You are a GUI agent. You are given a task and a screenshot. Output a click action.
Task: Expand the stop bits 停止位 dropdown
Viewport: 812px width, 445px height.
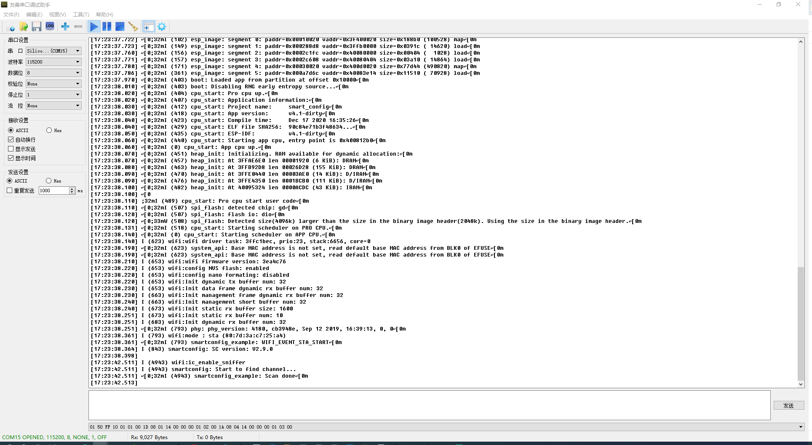click(53, 95)
